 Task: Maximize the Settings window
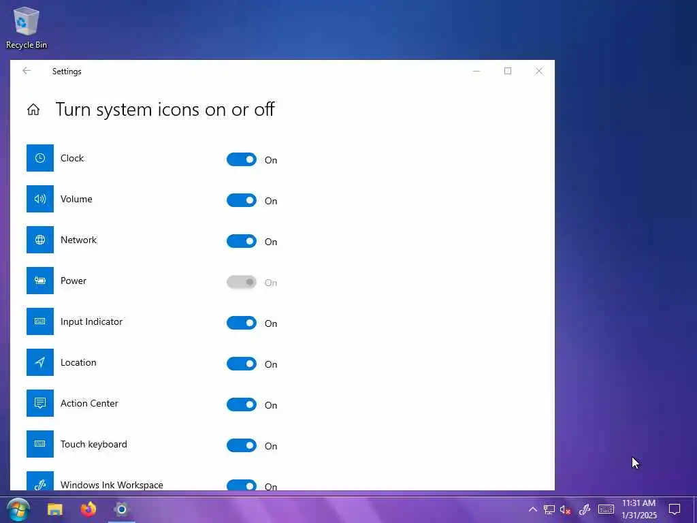pyautogui.click(x=508, y=71)
